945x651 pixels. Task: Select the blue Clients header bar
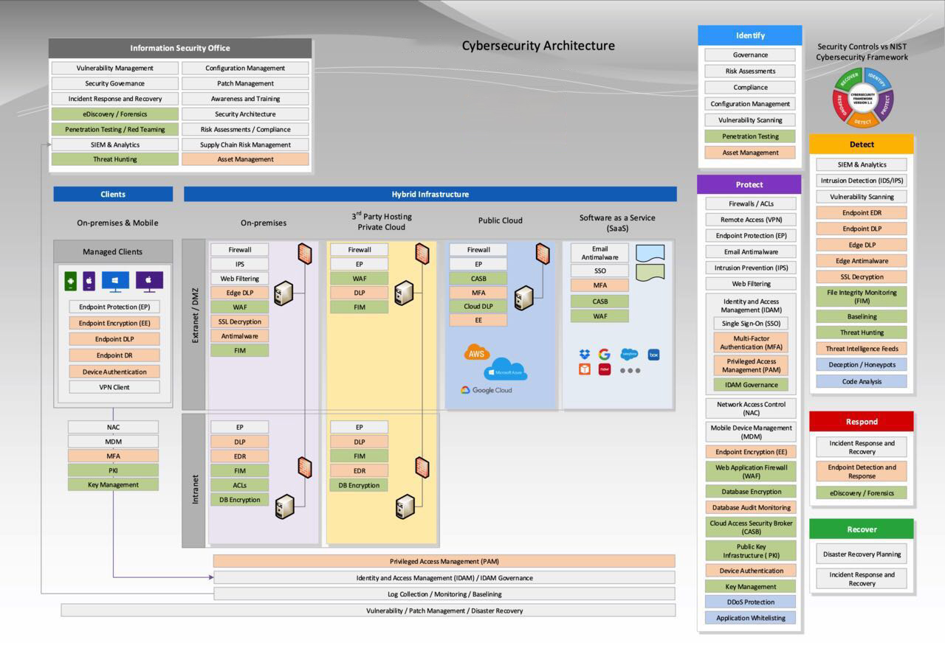click(x=113, y=194)
